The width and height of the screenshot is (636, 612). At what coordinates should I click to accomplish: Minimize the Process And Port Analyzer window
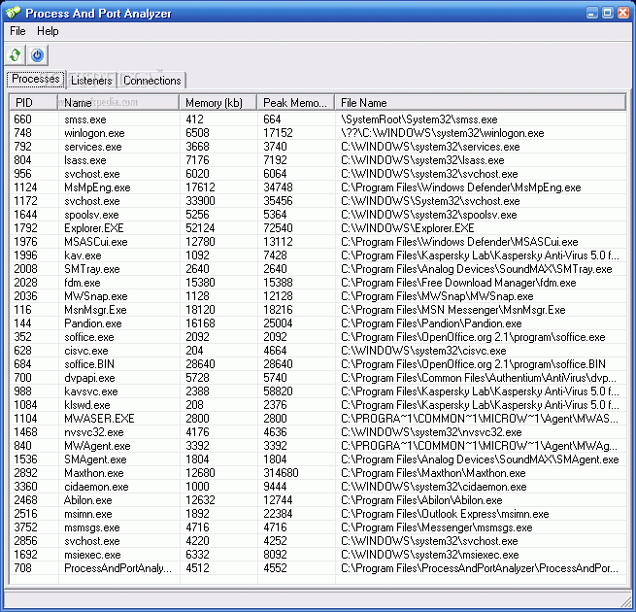[591, 13]
